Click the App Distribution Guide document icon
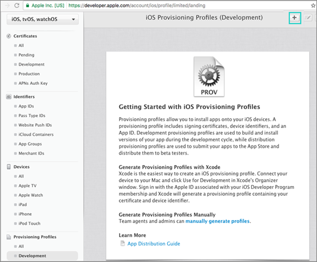The image size is (317, 262). [123, 243]
